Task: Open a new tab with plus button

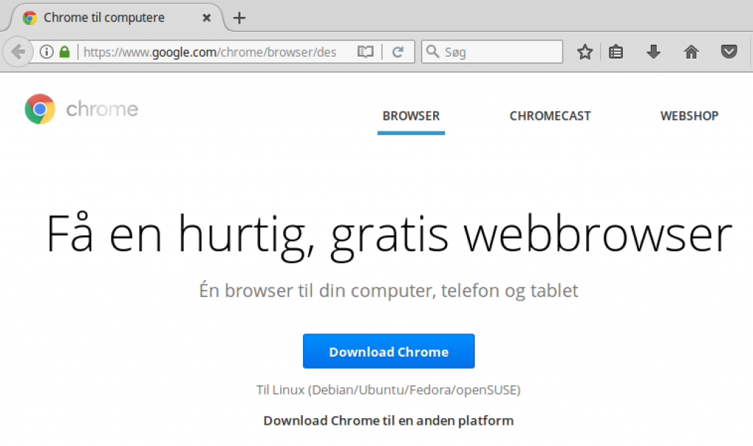Action: coord(239,18)
